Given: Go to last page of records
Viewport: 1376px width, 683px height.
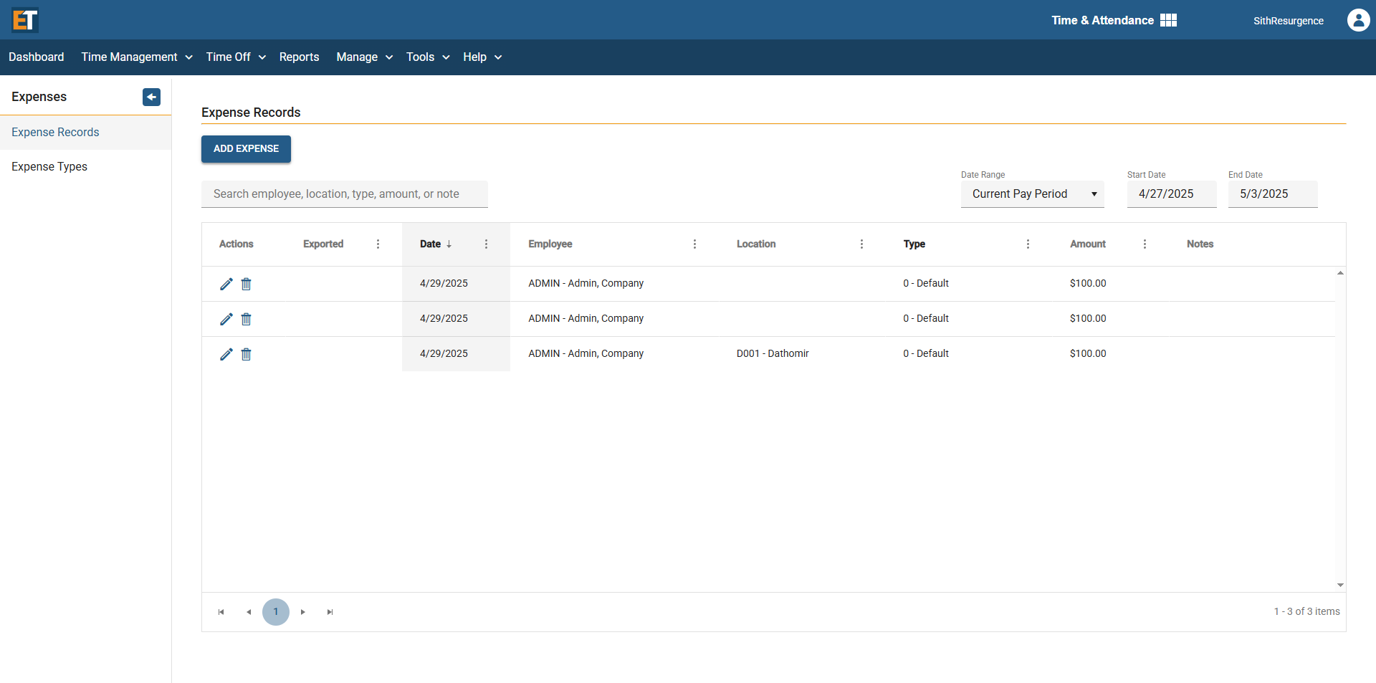Looking at the screenshot, I should (330, 612).
